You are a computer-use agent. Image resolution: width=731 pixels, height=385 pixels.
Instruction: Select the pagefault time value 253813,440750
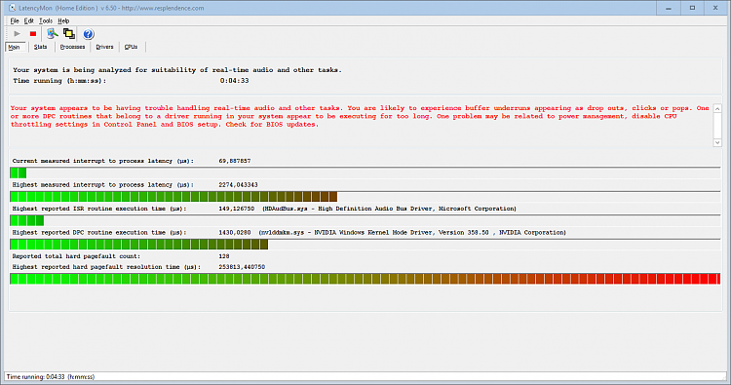pos(242,267)
